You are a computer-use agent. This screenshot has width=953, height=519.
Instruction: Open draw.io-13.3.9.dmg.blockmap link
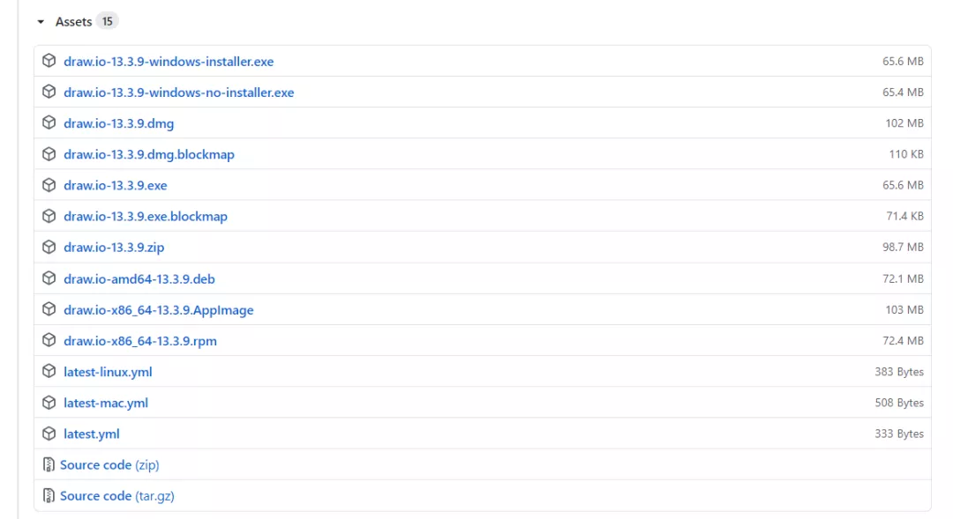point(149,154)
